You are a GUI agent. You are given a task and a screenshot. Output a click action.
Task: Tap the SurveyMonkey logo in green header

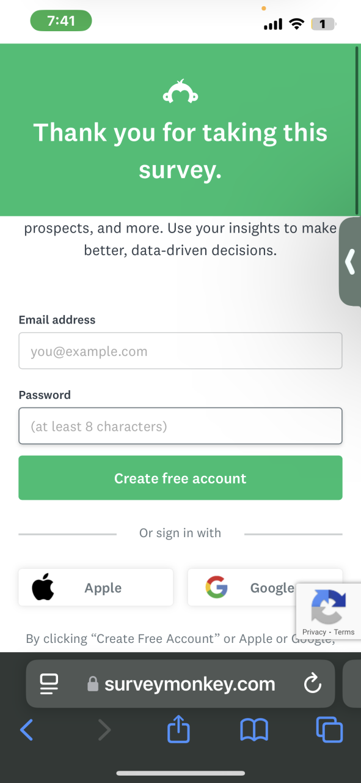tap(180, 92)
